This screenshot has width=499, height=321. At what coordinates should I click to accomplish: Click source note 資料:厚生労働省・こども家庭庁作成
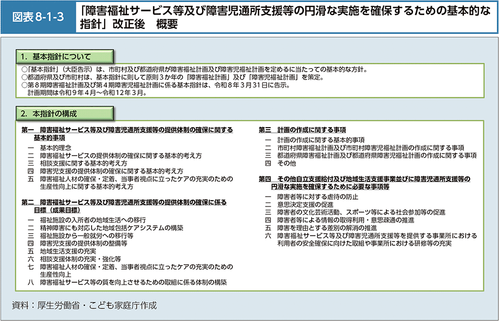(x=84, y=305)
